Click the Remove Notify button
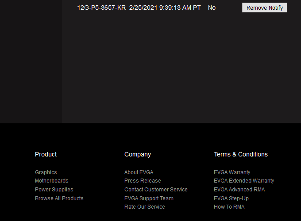This screenshot has width=301, height=221. [265, 8]
